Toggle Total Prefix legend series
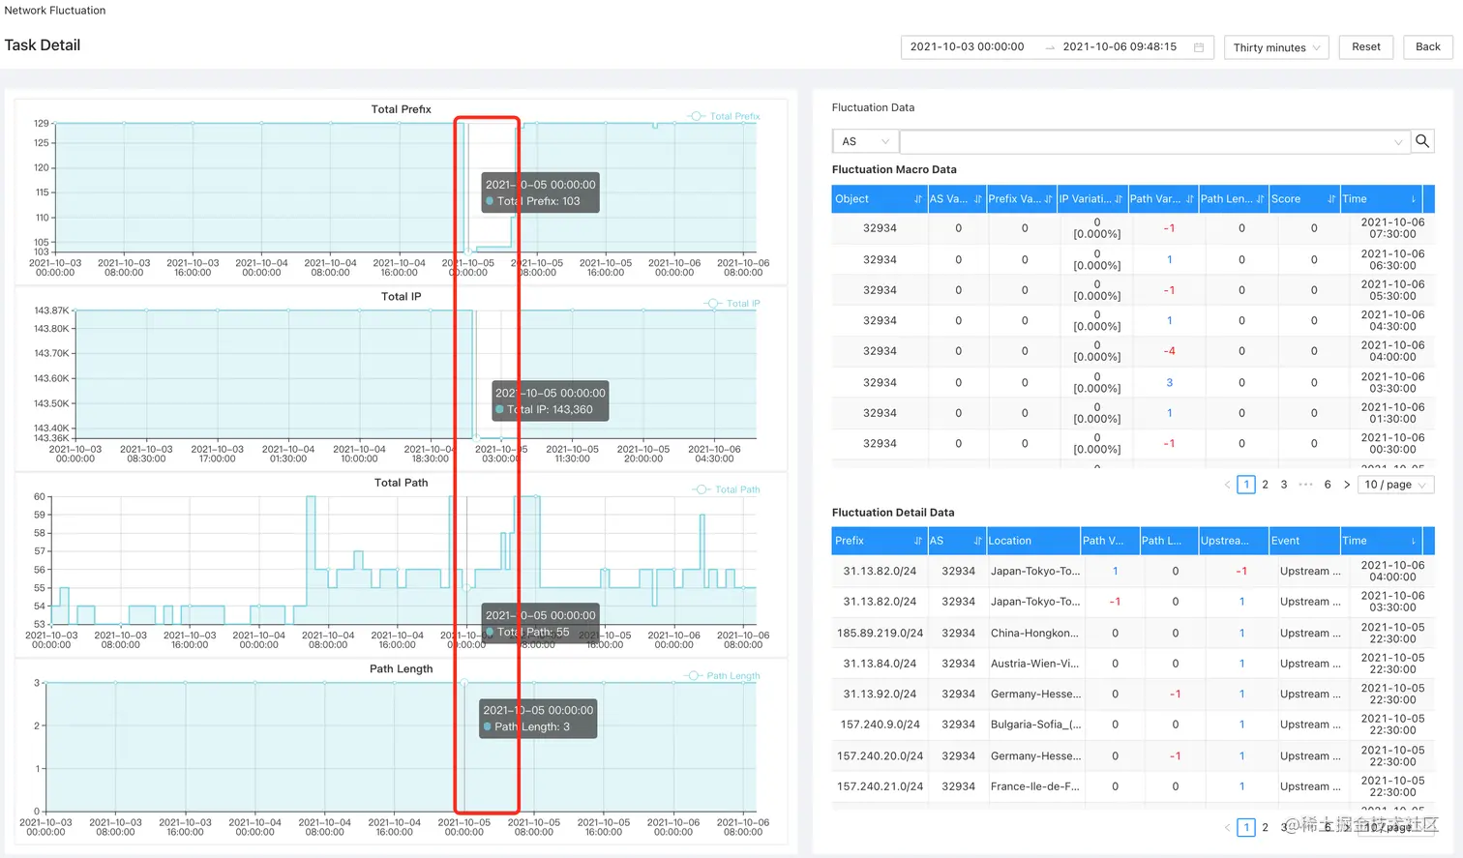Screen dimensions: 1463x858 coord(724,116)
